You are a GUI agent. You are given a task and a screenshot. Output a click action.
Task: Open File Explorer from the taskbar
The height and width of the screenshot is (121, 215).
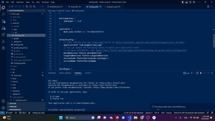tap(136, 118)
